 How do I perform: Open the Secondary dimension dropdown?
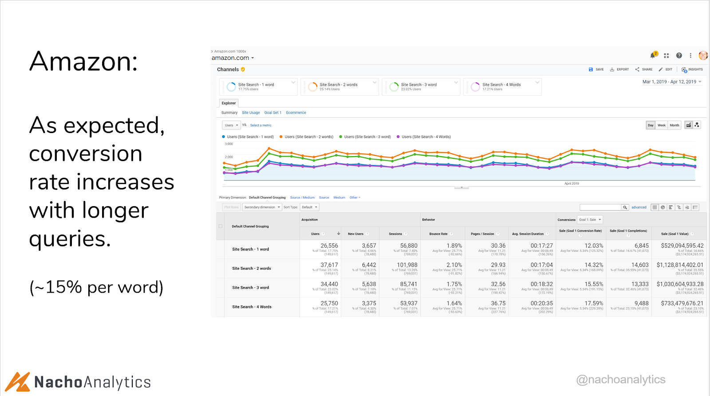(x=262, y=207)
